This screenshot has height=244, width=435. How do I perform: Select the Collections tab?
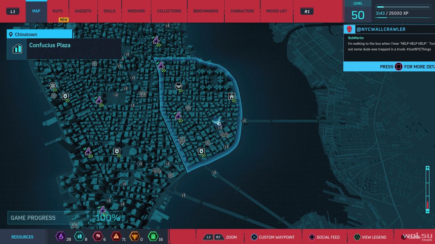click(x=169, y=11)
